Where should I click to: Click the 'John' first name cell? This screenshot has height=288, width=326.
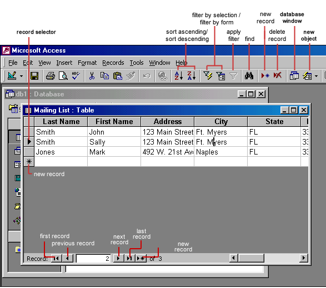click(x=114, y=132)
